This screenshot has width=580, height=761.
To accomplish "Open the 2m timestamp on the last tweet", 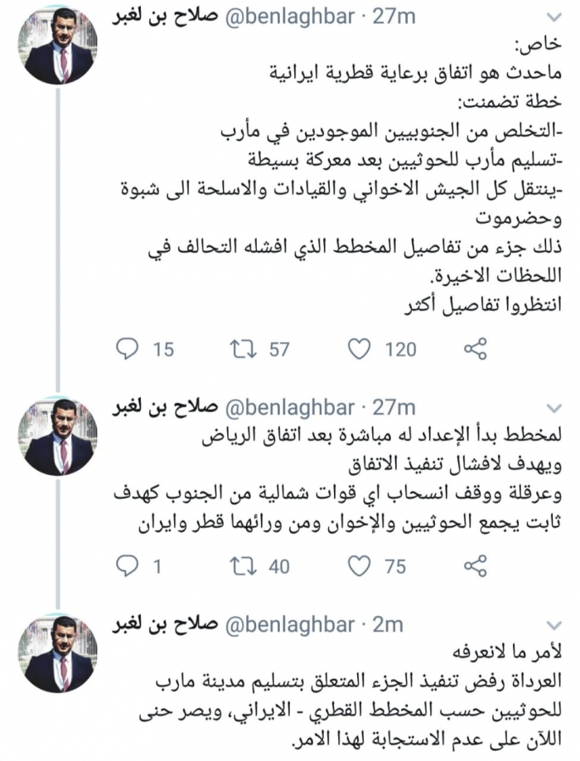I will 387,623.
